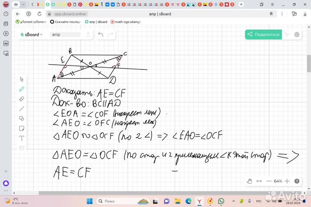Choose the eraser tool

tap(22, 99)
